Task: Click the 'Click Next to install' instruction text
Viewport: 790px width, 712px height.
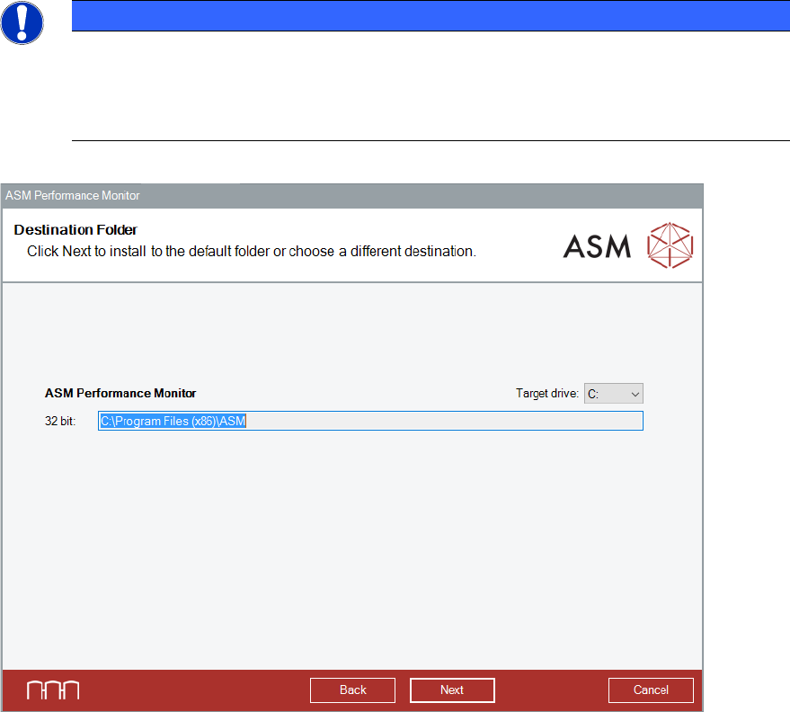Action: point(252,252)
